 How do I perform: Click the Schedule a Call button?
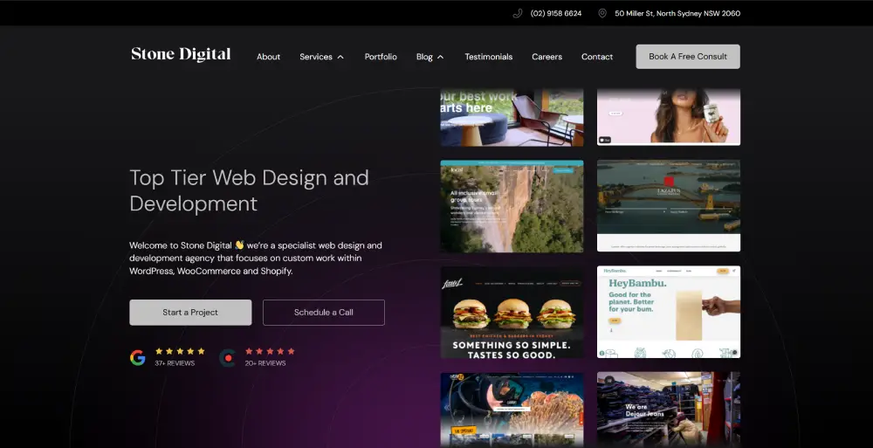pyautogui.click(x=324, y=313)
